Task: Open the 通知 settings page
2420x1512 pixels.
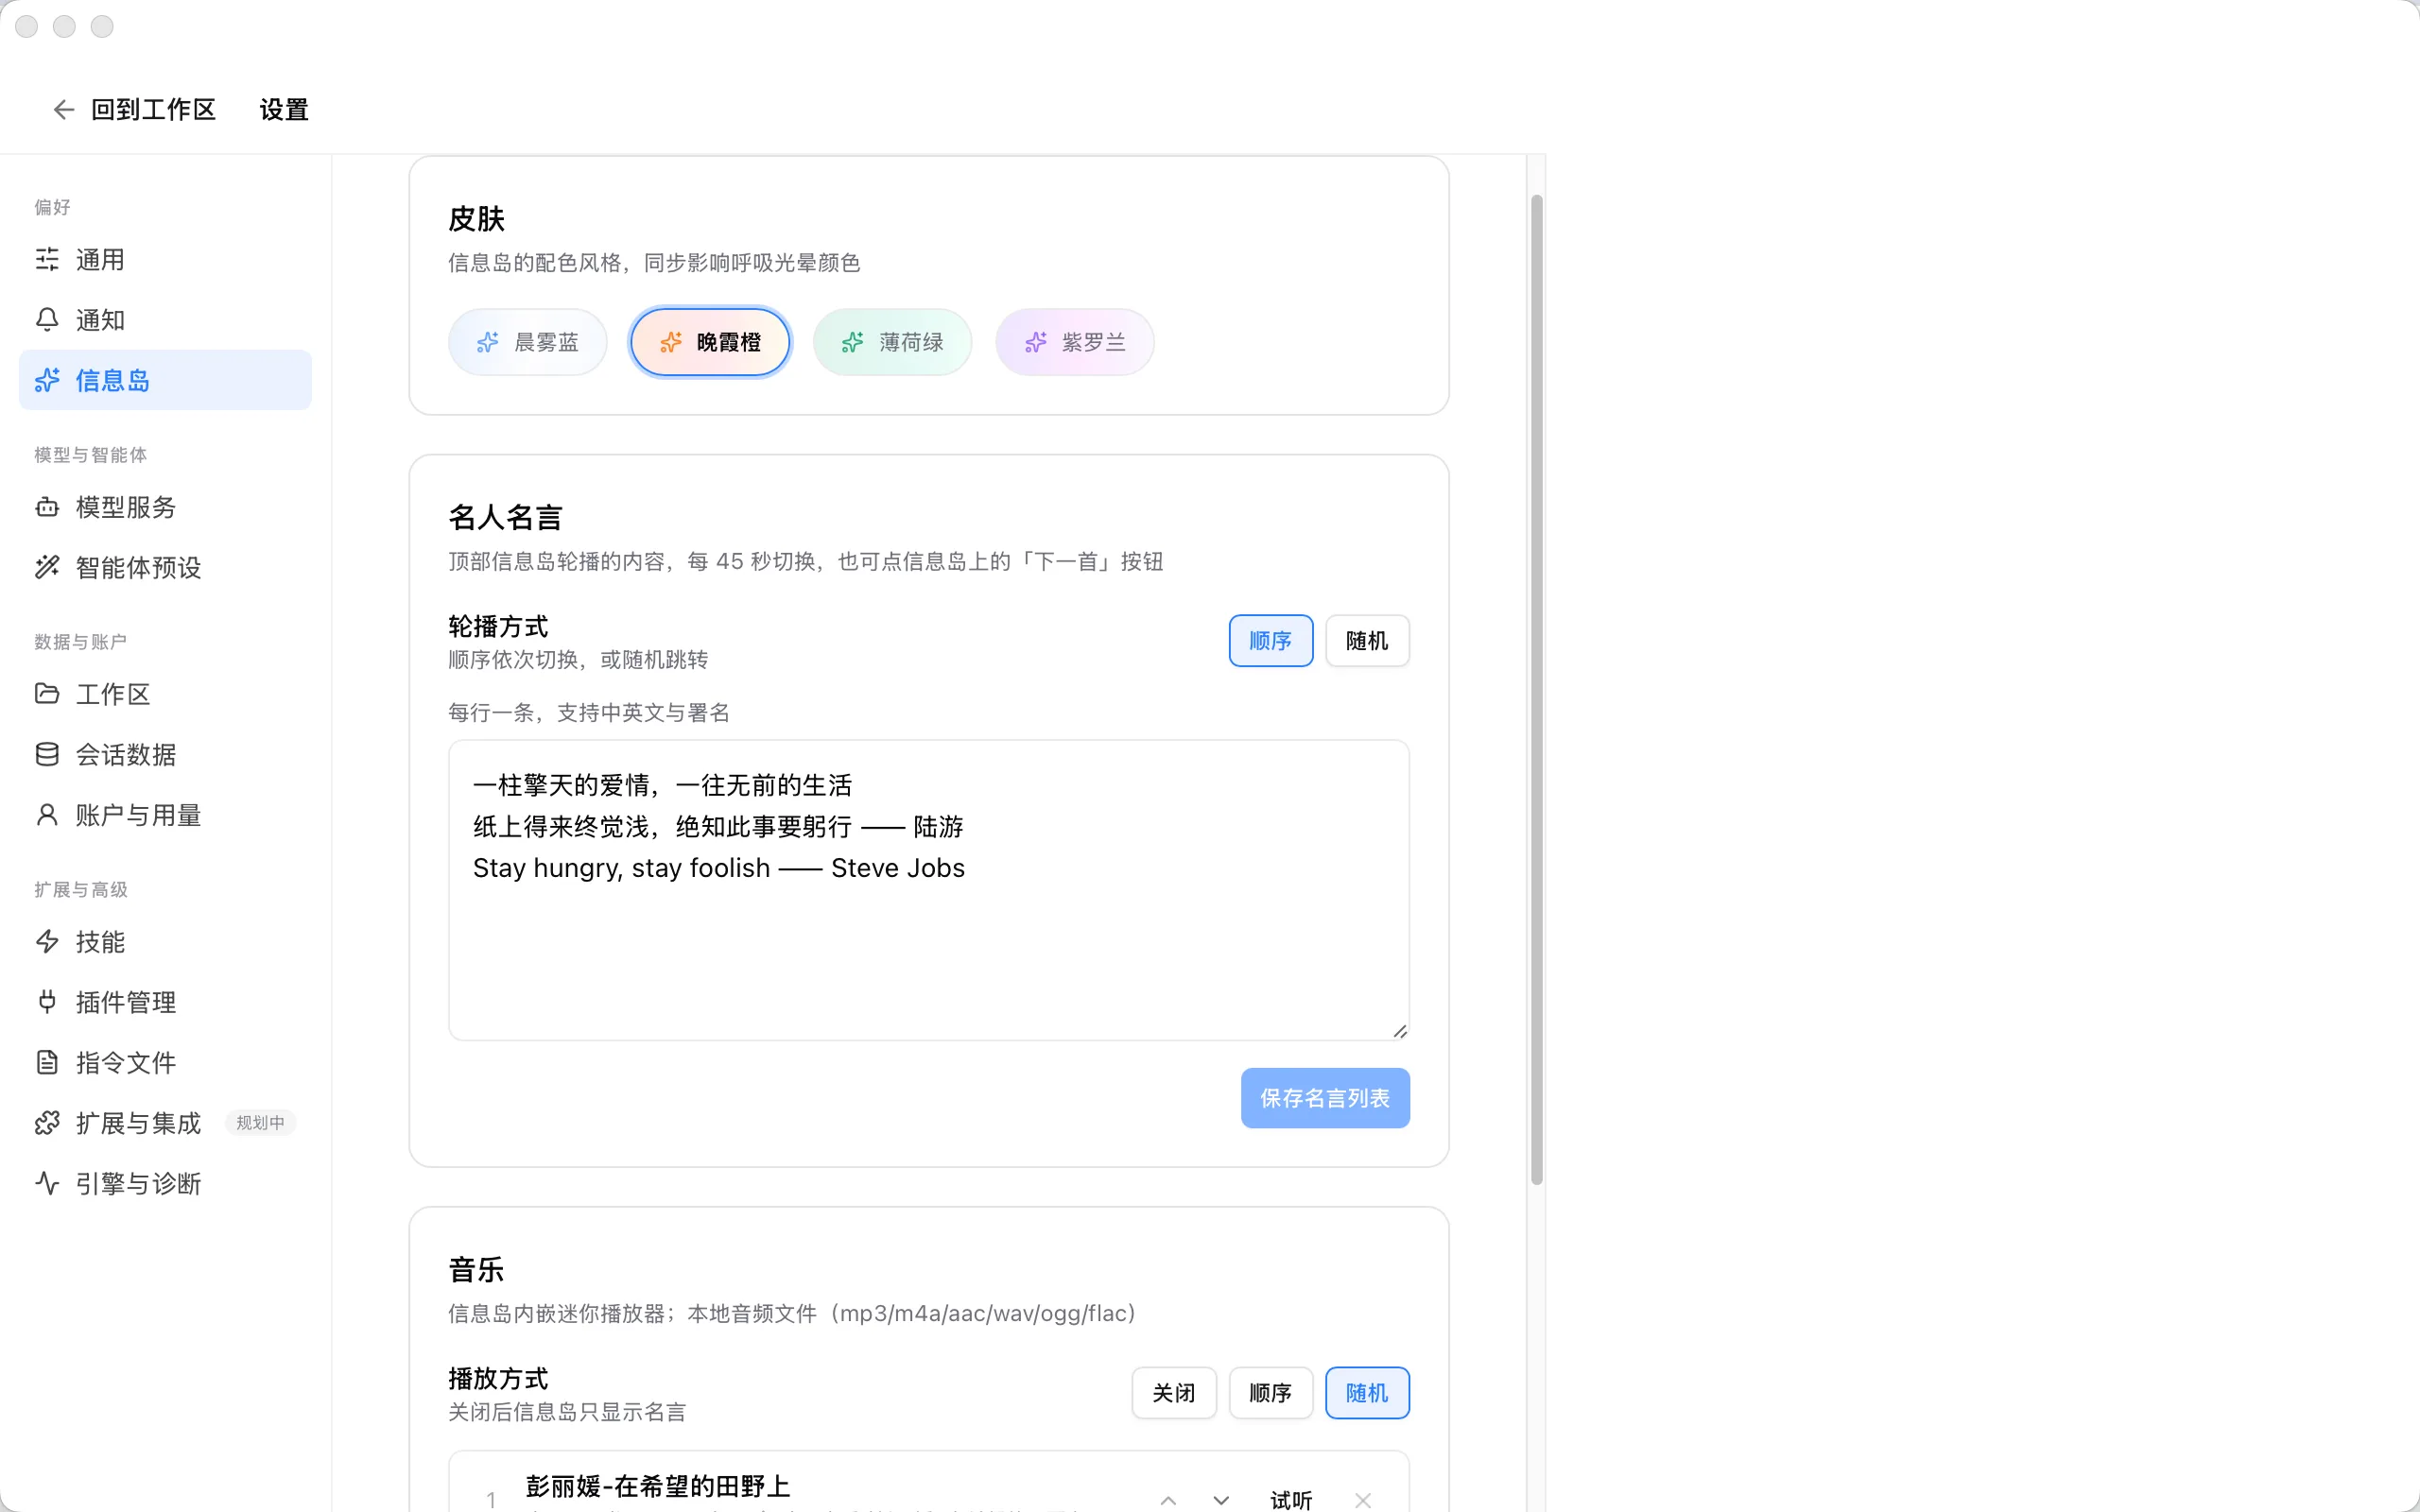Action: [x=165, y=320]
